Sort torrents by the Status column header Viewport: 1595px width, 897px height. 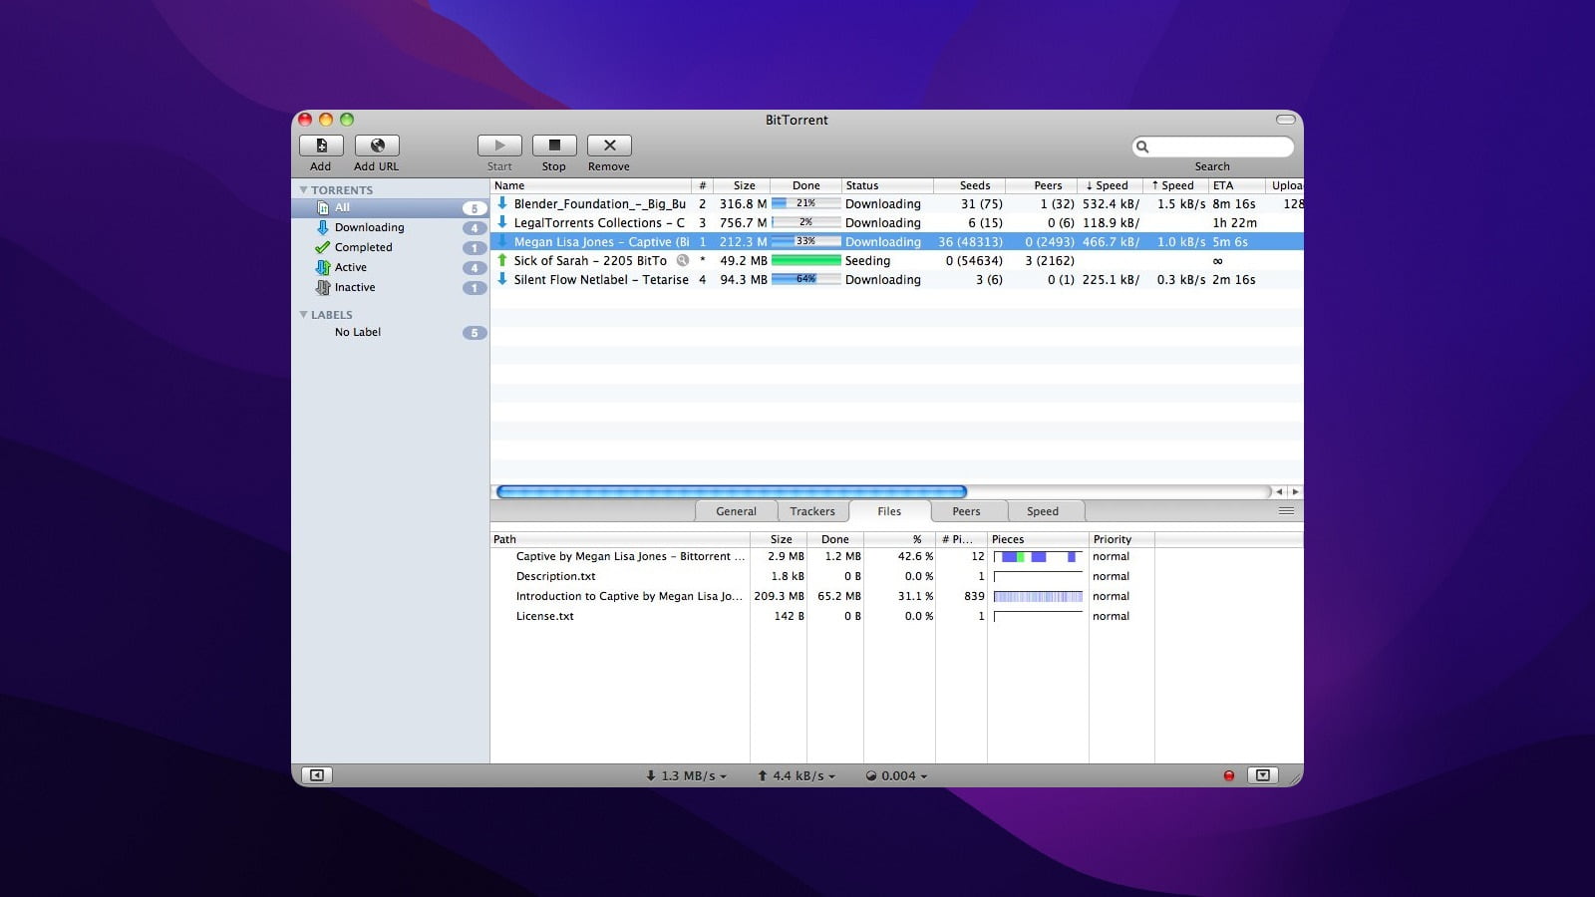pyautogui.click(x=886, y=185)
